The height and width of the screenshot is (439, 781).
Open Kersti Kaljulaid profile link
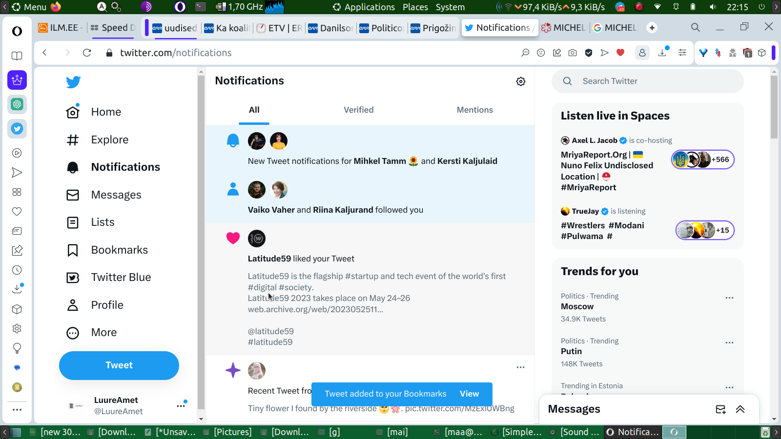pos(467,161)
